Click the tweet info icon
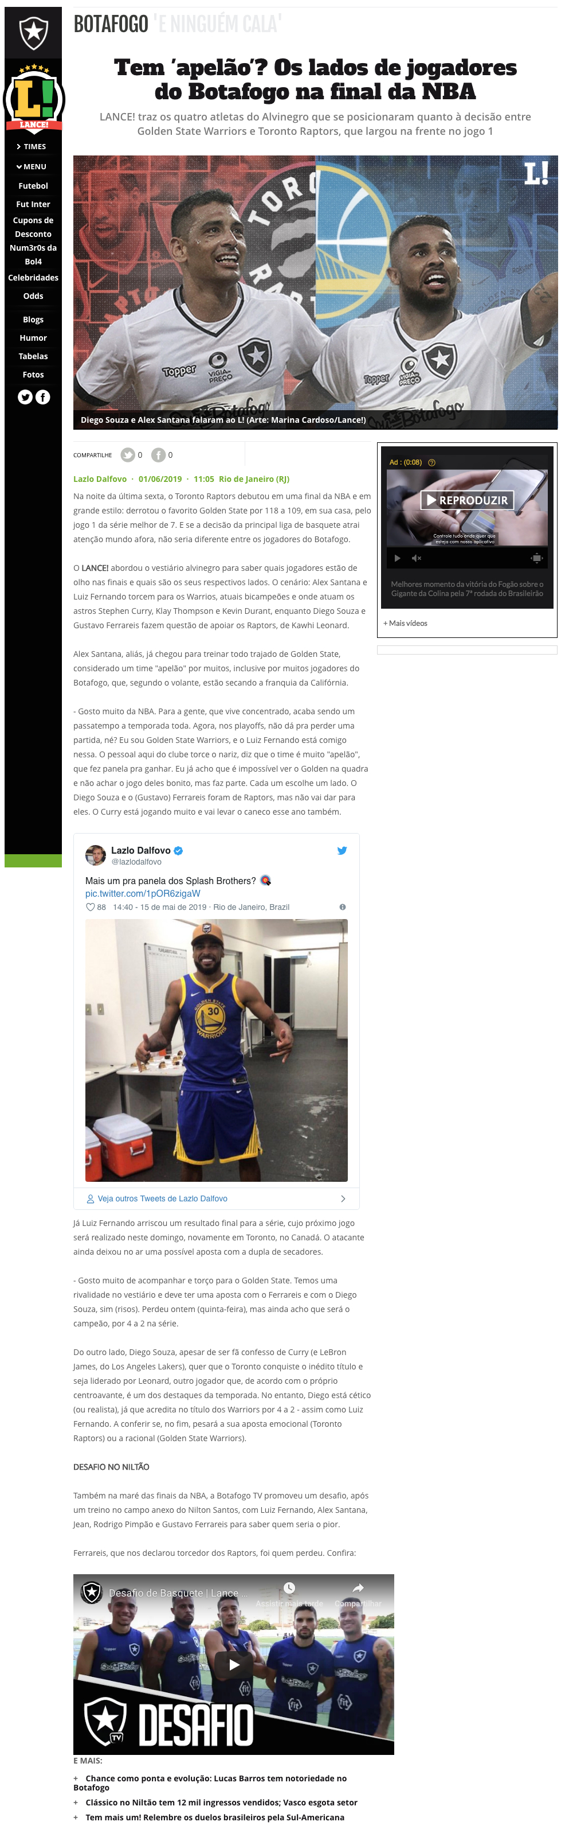Screen dimensions: 569x1845 (x=342, y=907)
